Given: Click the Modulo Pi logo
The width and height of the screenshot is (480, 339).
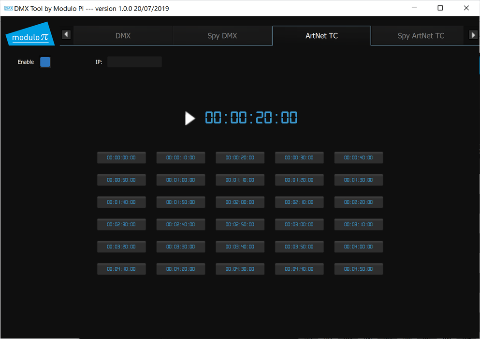Looking at the screenshot, I should [30, 34].
